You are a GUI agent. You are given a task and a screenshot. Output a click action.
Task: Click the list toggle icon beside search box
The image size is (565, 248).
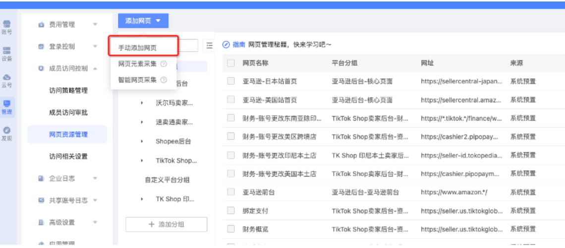pos(209,46)
